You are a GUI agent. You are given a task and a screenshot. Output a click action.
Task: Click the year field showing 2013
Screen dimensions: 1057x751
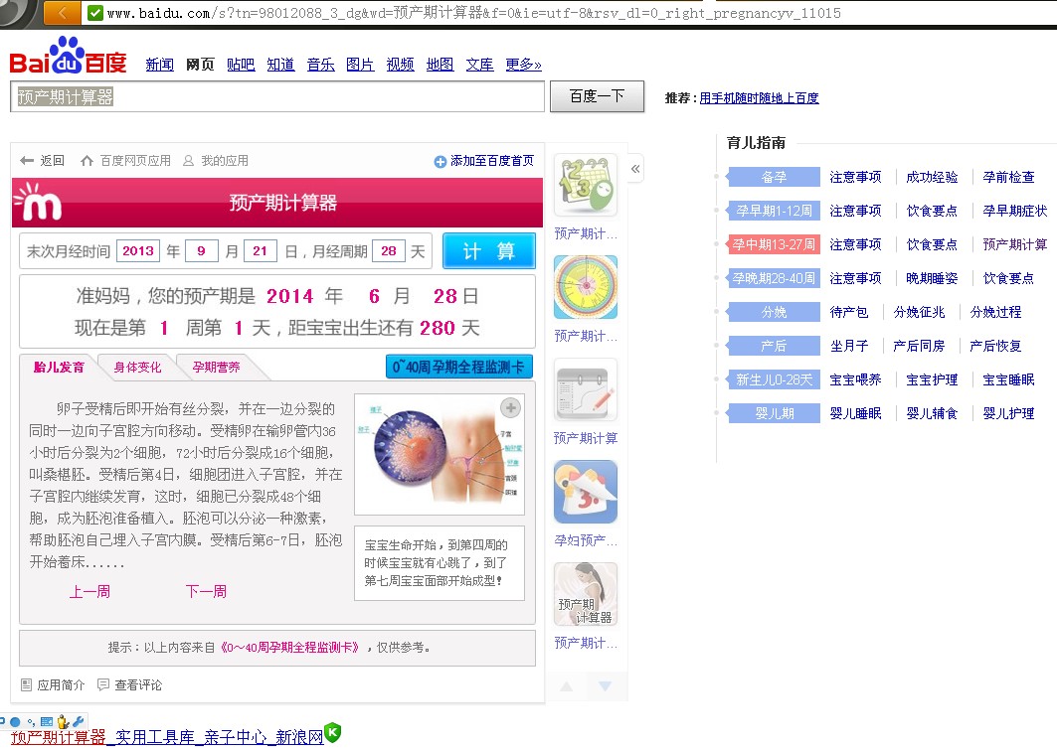point(138,251)
